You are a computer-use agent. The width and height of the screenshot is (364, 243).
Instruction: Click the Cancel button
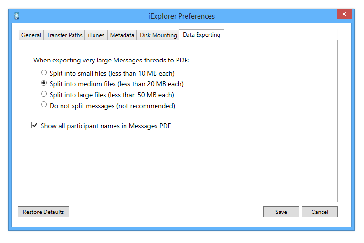click(x=320, y=212)
